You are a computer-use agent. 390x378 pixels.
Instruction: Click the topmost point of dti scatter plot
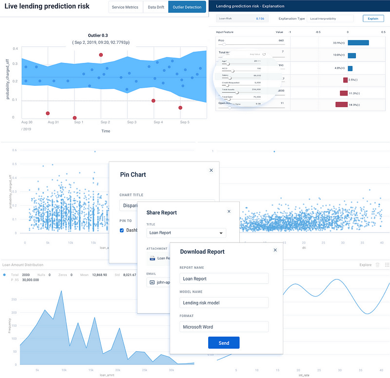click(274, 151)
